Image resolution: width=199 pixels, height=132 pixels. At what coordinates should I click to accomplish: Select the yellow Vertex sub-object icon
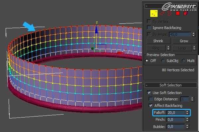pyautogui.click(x=154, y=14)
